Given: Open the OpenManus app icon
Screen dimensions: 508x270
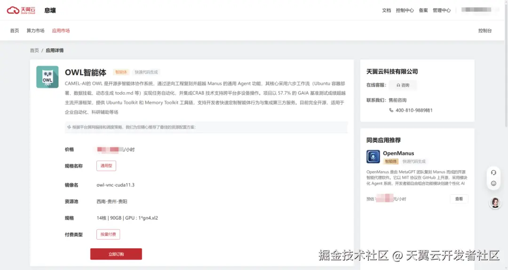Looking at the screenshot, I should 373,157.
